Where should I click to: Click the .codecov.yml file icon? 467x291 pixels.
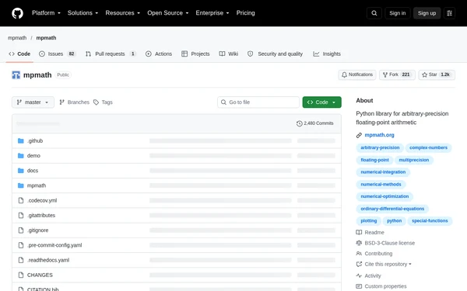click(x=21, y=200)
